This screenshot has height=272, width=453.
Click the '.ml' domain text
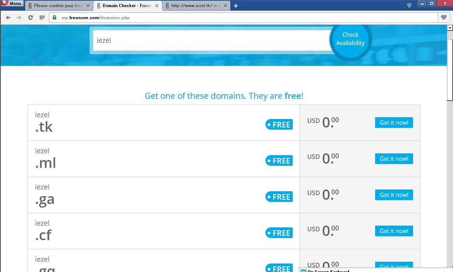point(46,163)
